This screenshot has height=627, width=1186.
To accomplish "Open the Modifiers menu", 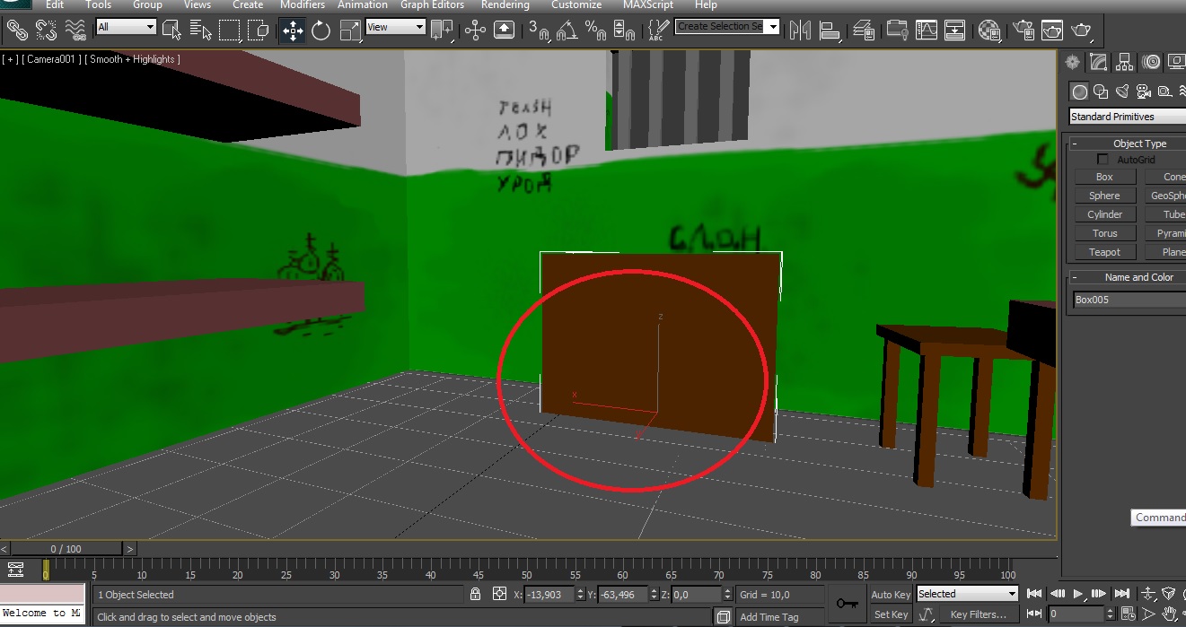I will pyautogui.click(x=303, y=5).
